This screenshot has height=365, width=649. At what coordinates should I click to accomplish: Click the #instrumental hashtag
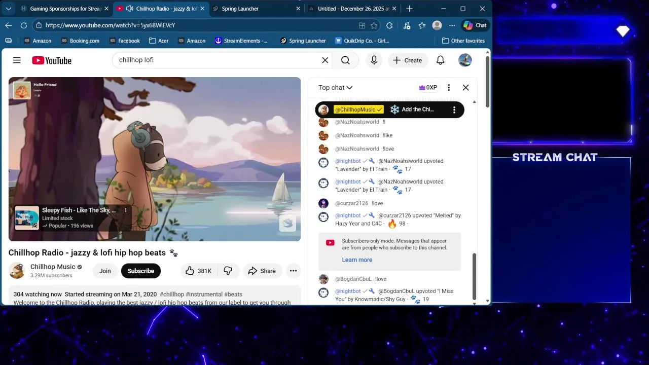point(204,294)
